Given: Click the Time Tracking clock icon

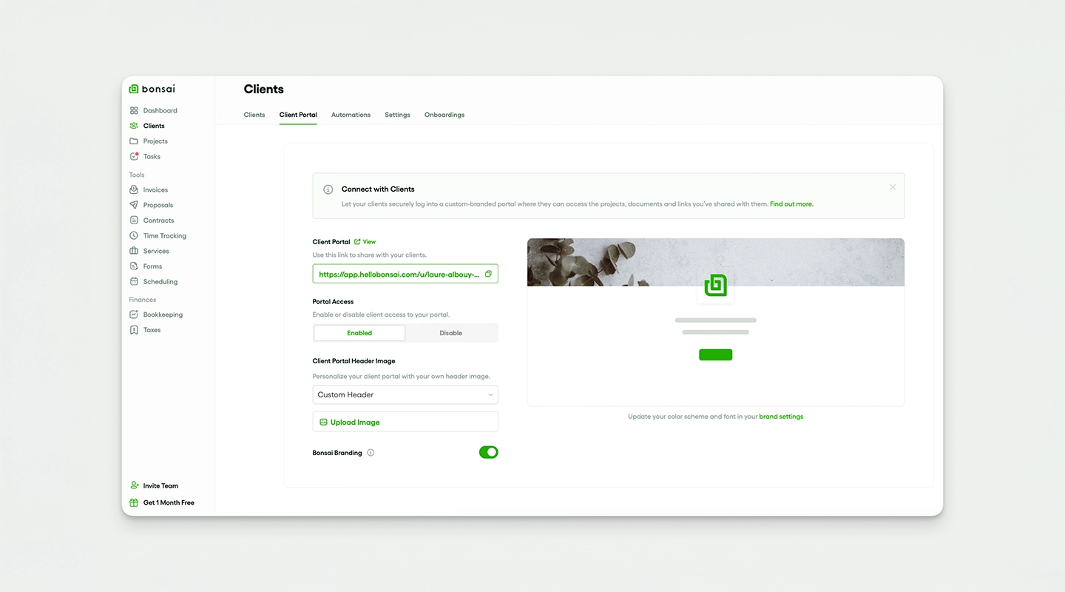Looking at the screenshot, I should click(x=134, y=236).
